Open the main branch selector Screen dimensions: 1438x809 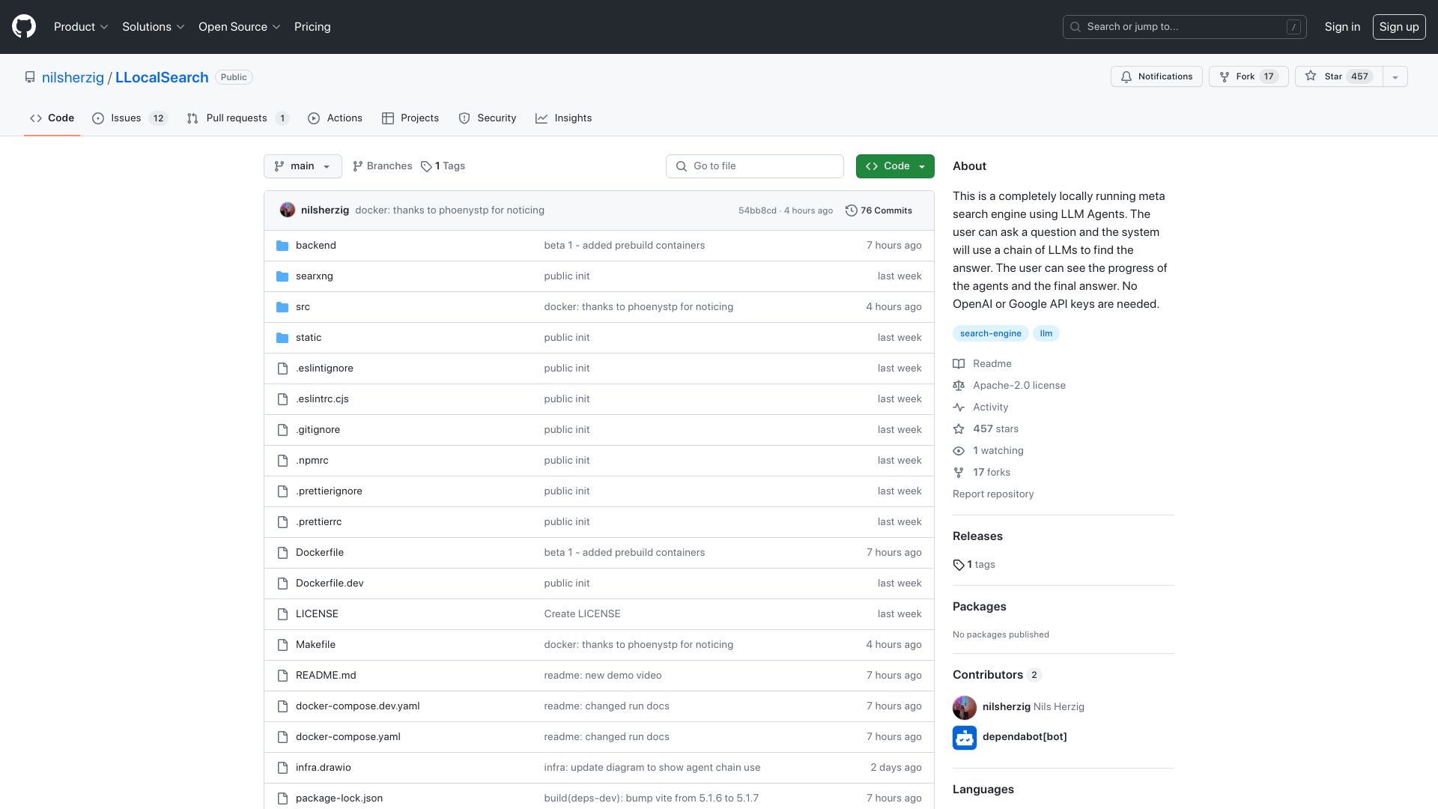pos(303,166)
